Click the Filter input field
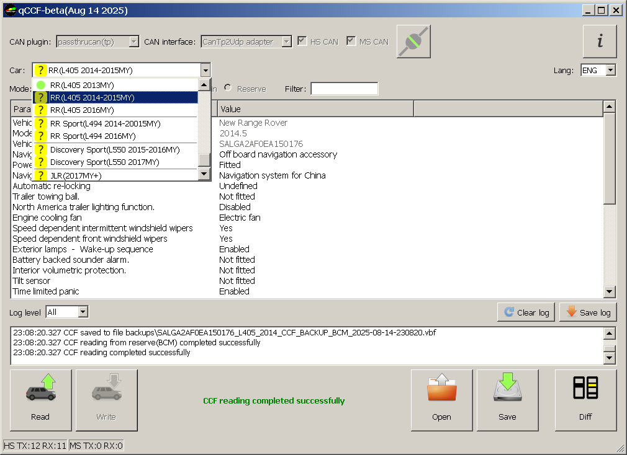The width and height of the screenshot is (627, 455). [x=345, y=89]
